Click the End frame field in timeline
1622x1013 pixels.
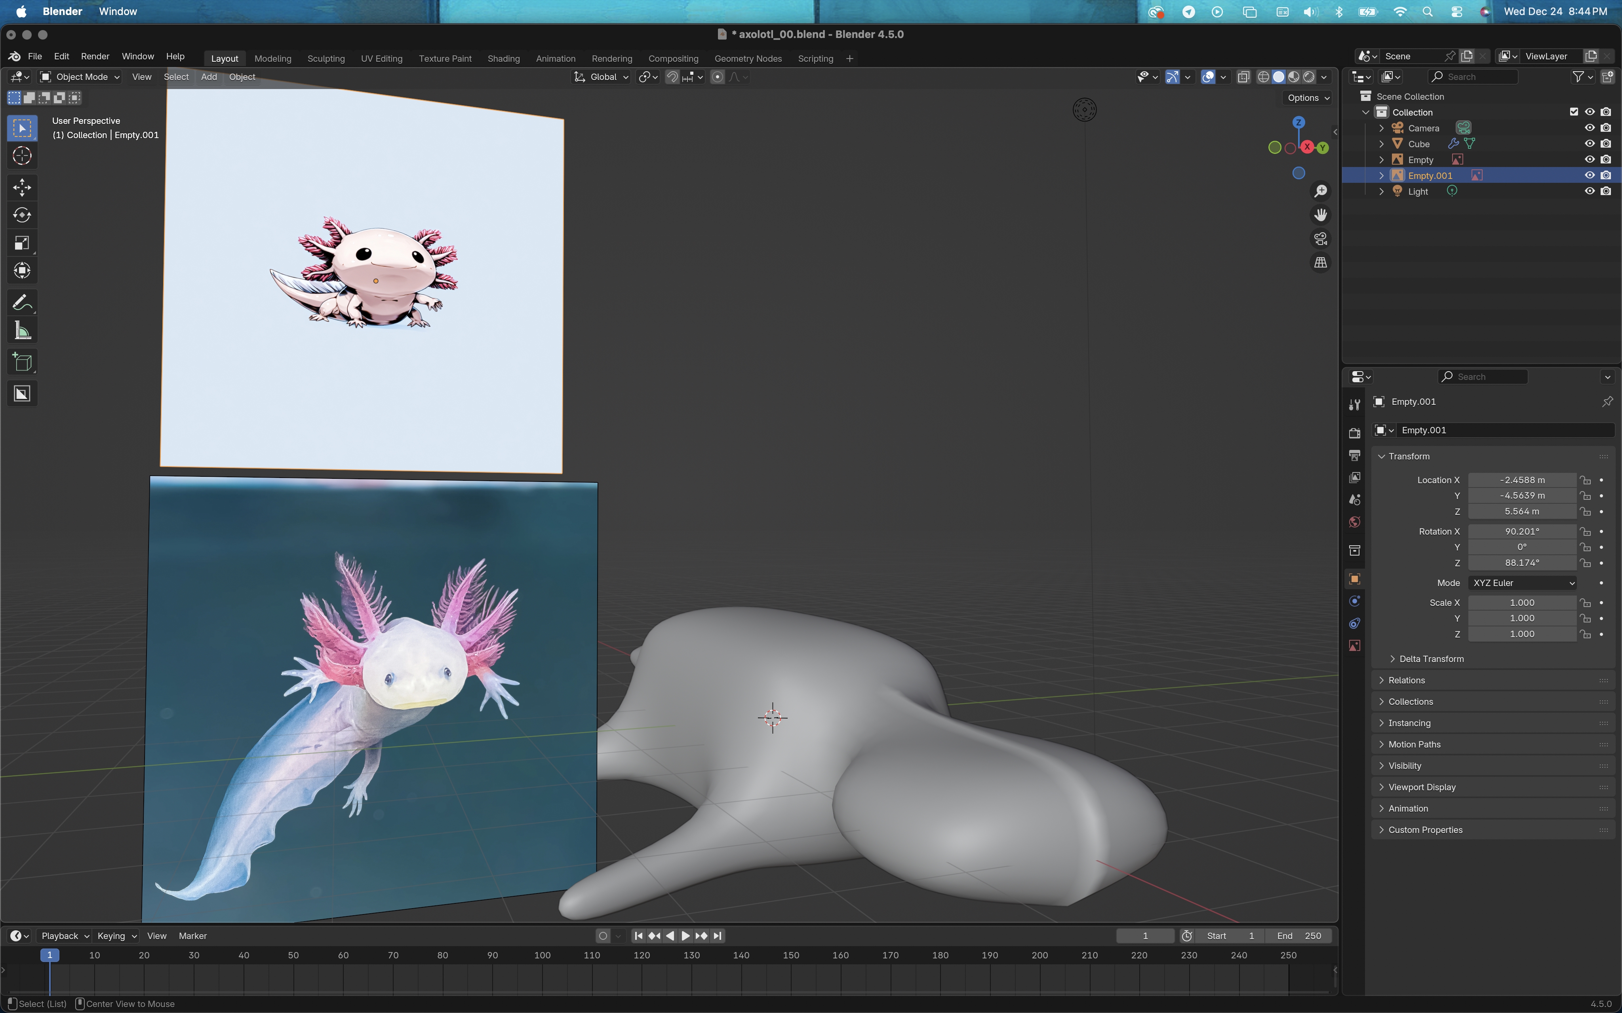tap(1299, 936)
